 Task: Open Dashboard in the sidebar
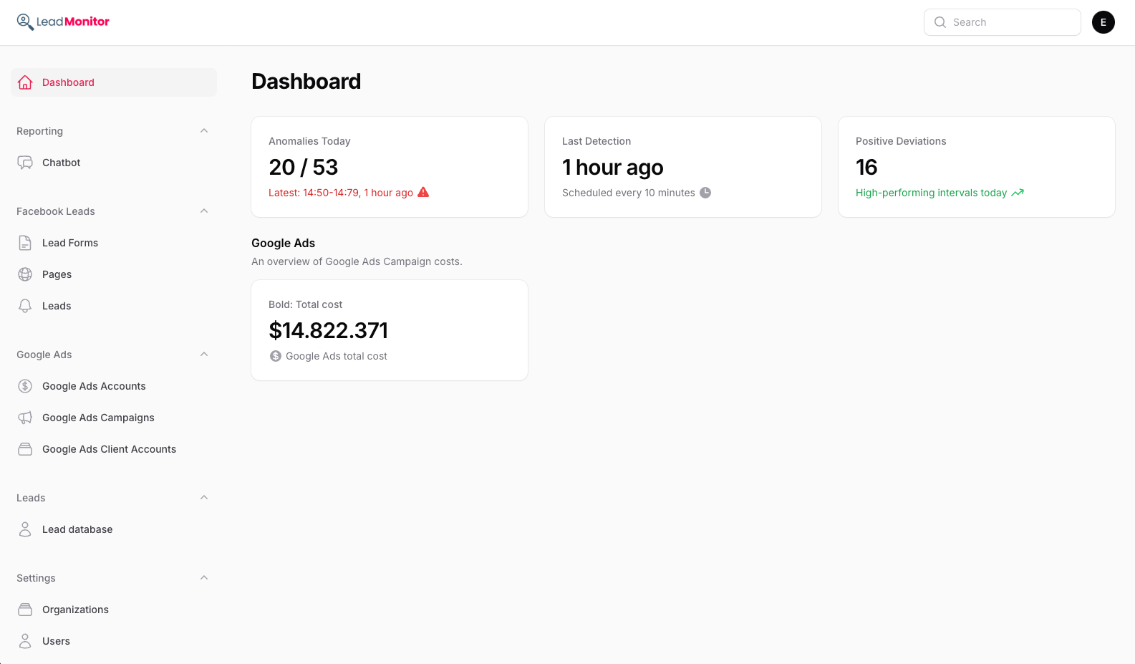tap(114, 82)
